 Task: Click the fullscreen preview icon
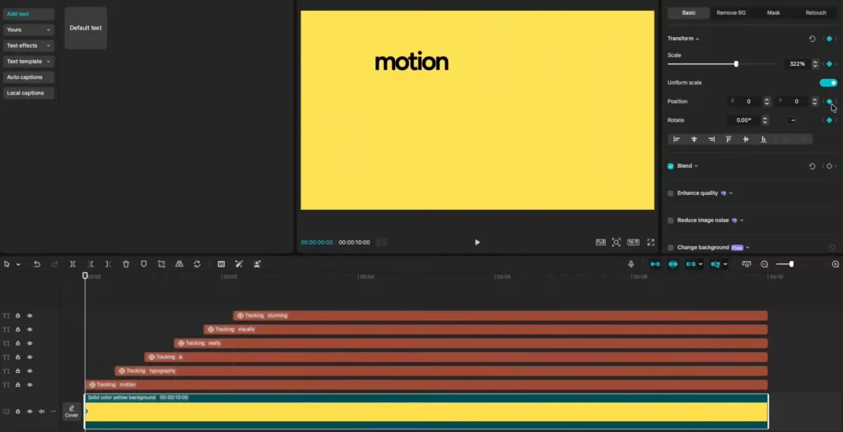[650, 242]
